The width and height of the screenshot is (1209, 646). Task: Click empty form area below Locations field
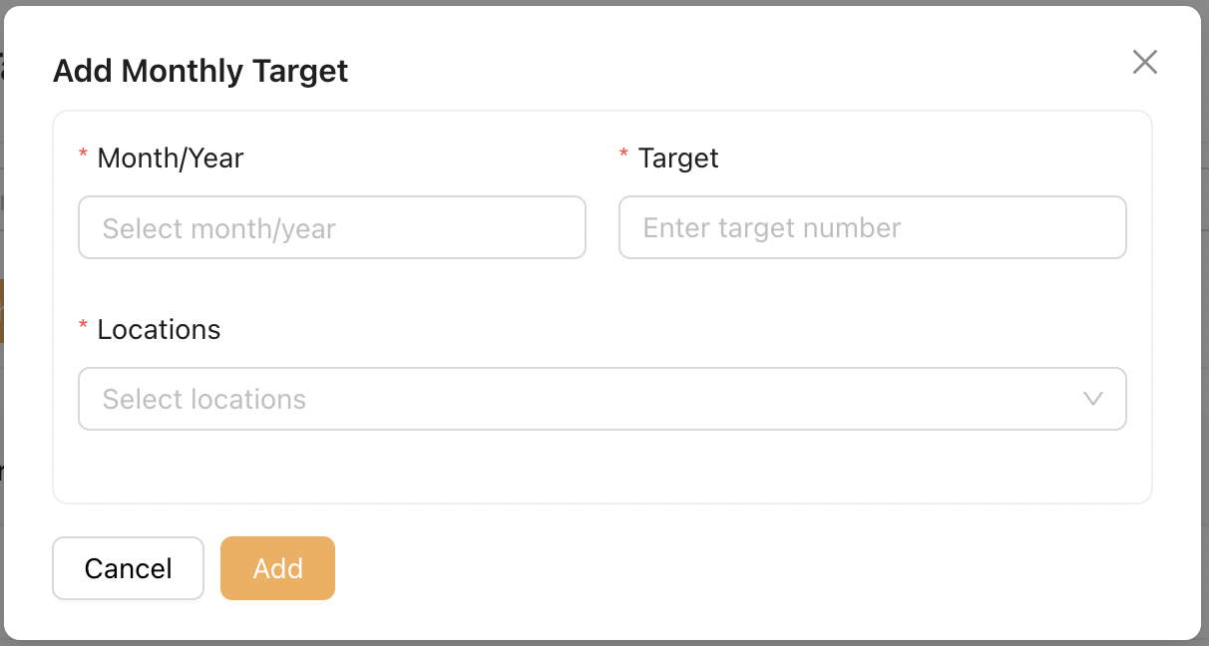599,467
